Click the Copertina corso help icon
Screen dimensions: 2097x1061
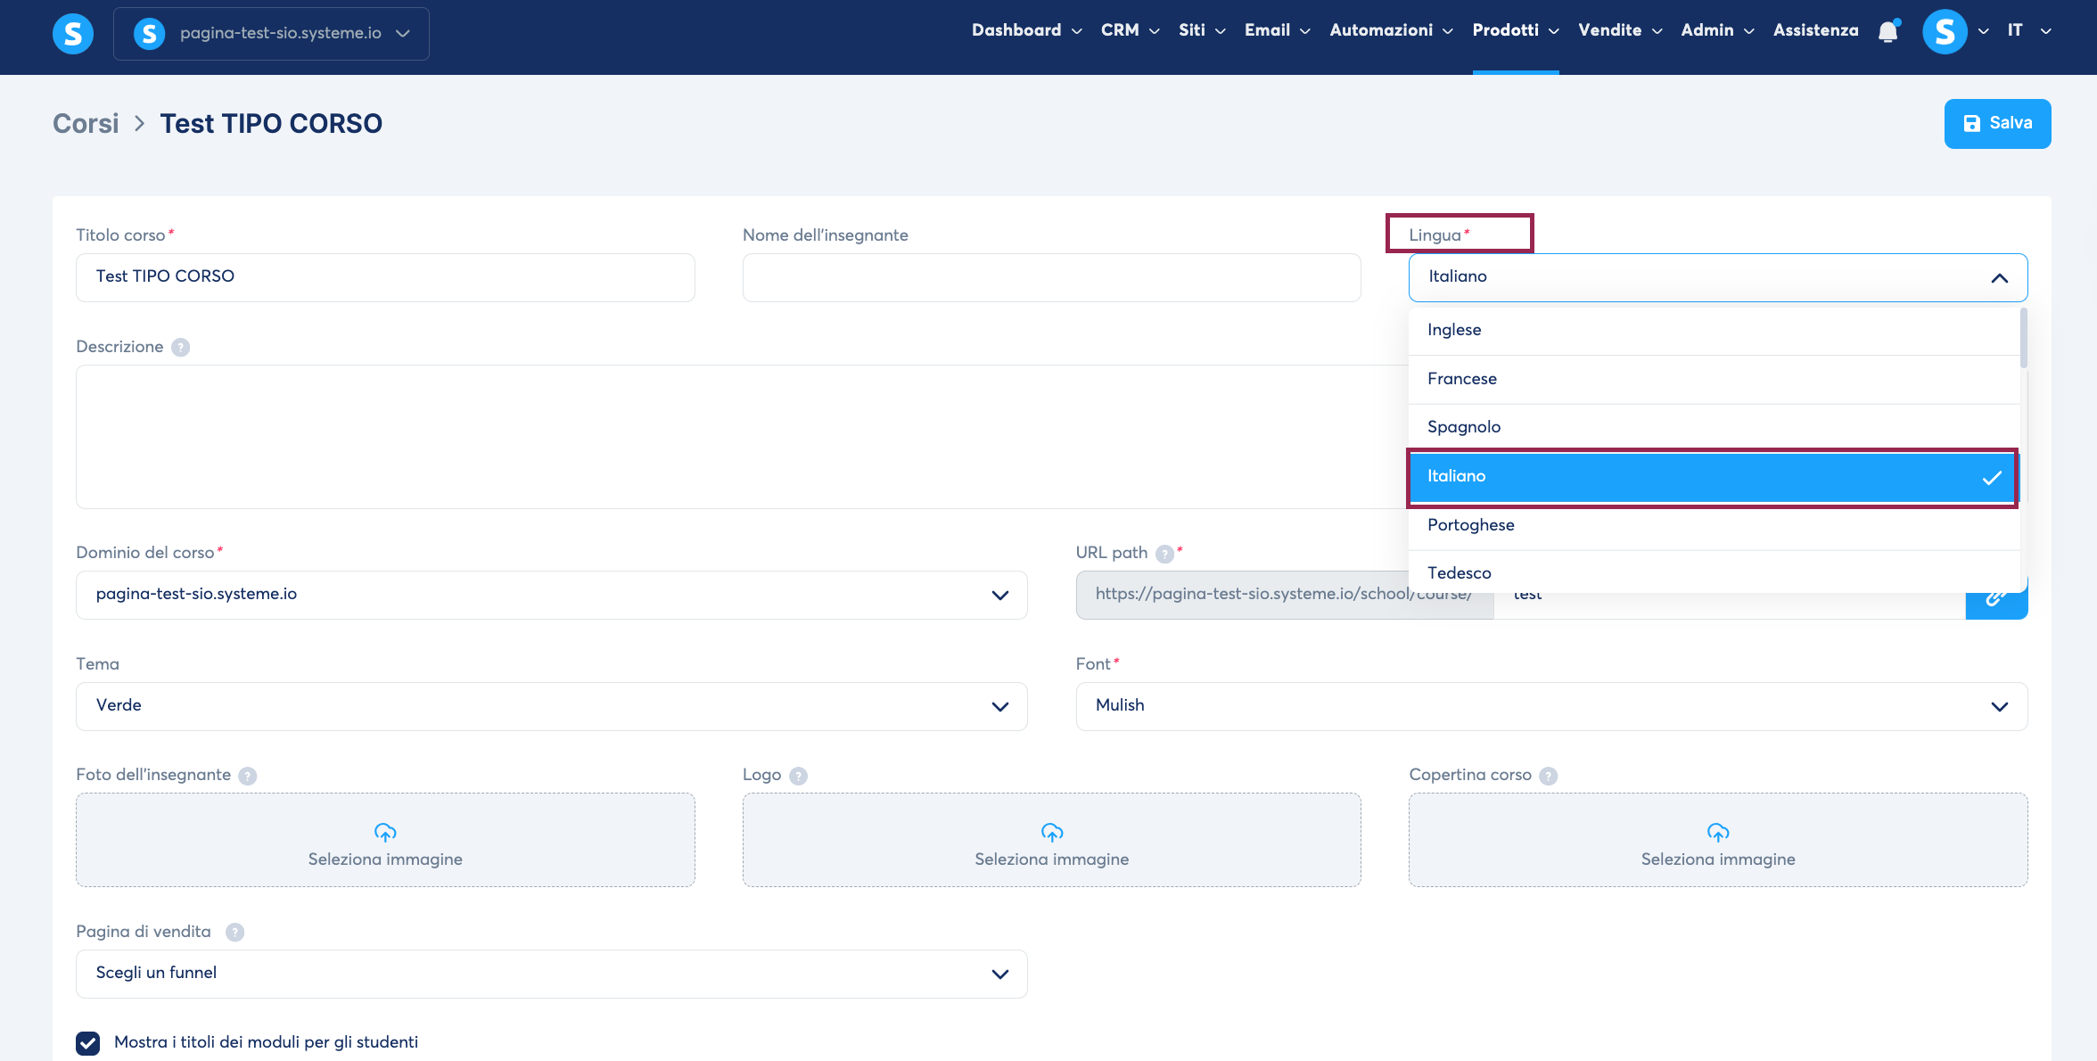1549,776
